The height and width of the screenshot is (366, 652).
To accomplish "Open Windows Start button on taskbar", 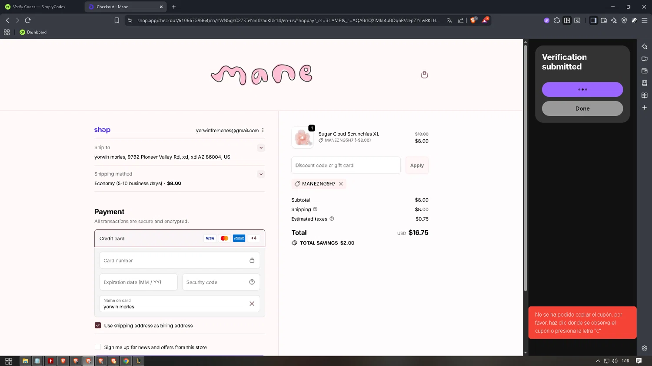I will point(9,361).
